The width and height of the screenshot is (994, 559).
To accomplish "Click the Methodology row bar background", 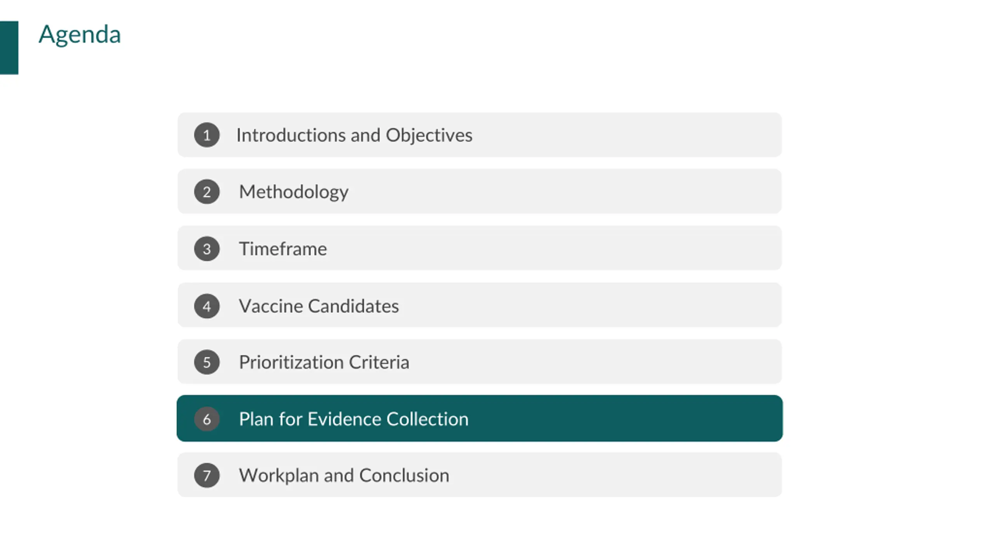I will click(480, 191).
